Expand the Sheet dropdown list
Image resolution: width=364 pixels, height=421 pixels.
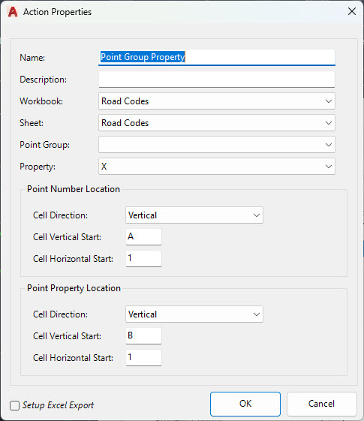pos(217,123)
